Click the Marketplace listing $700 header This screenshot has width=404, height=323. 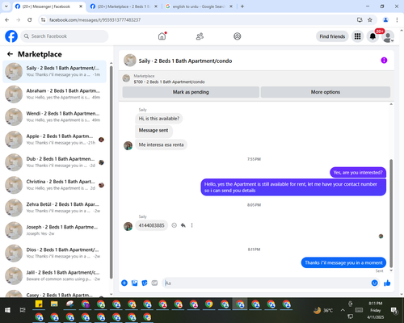click(169, 82)
